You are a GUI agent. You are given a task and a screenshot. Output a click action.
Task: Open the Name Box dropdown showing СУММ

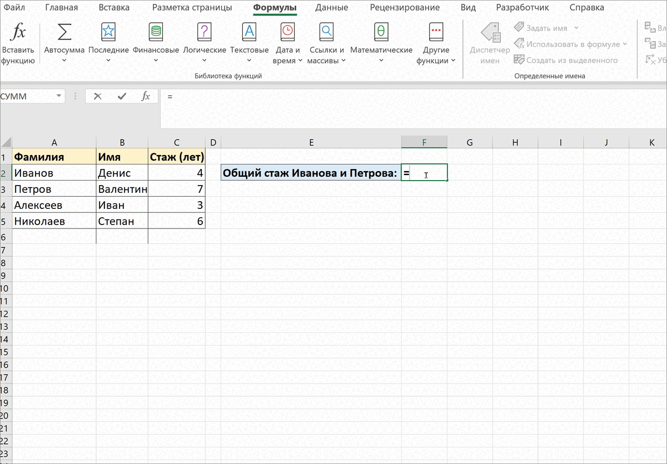pyautogui.click(x=59, y=97)
